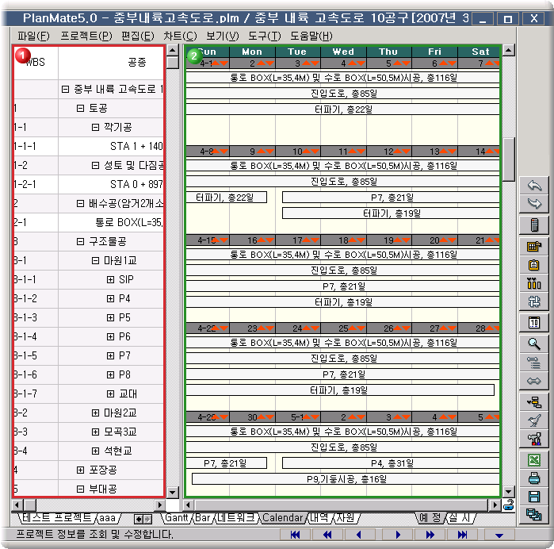Click the magnifier zoom icon
This screenshot has height=549, width=554.
coord(533,344)
